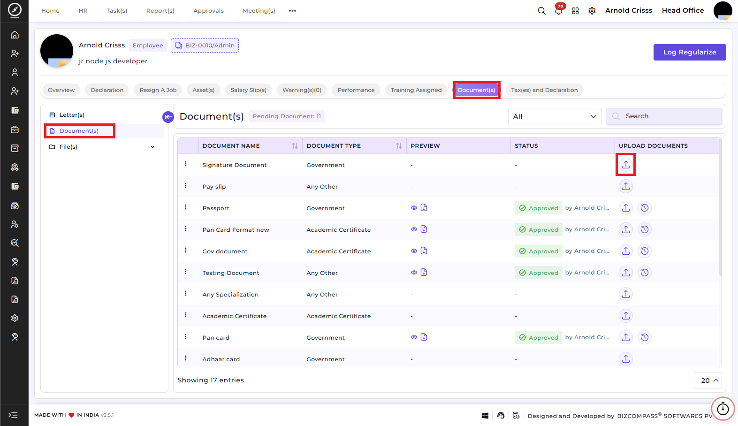The image size is (738, 426).
Task: Click Pending Document: 11 badge
Action: 287,116
